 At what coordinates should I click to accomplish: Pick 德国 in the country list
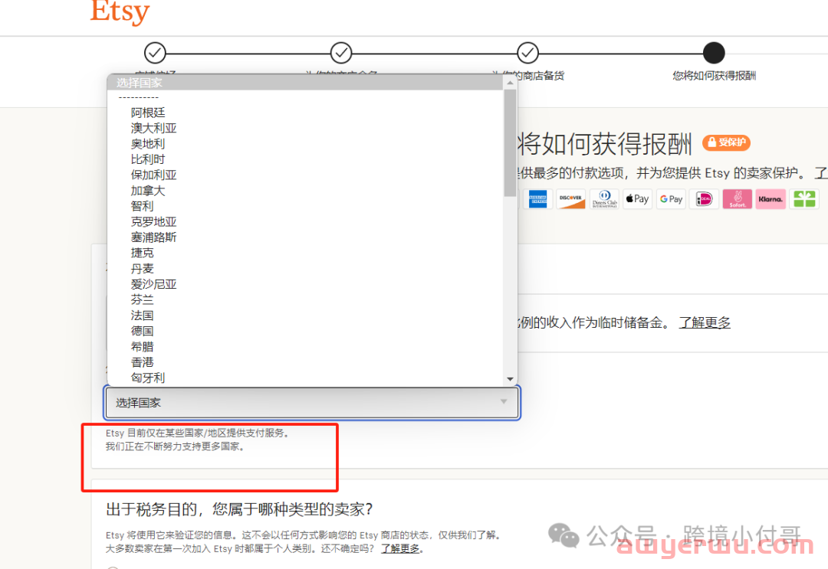pyautogui.click(x=305, y=331)
